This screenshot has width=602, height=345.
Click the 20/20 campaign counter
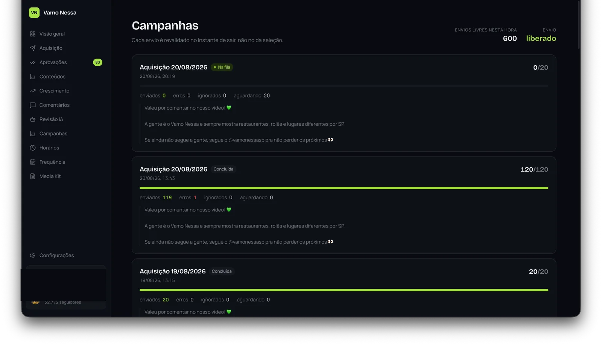(538, 272)
